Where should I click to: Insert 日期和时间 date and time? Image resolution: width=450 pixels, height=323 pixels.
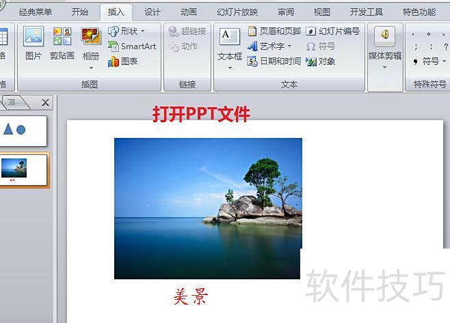[274, 61]
